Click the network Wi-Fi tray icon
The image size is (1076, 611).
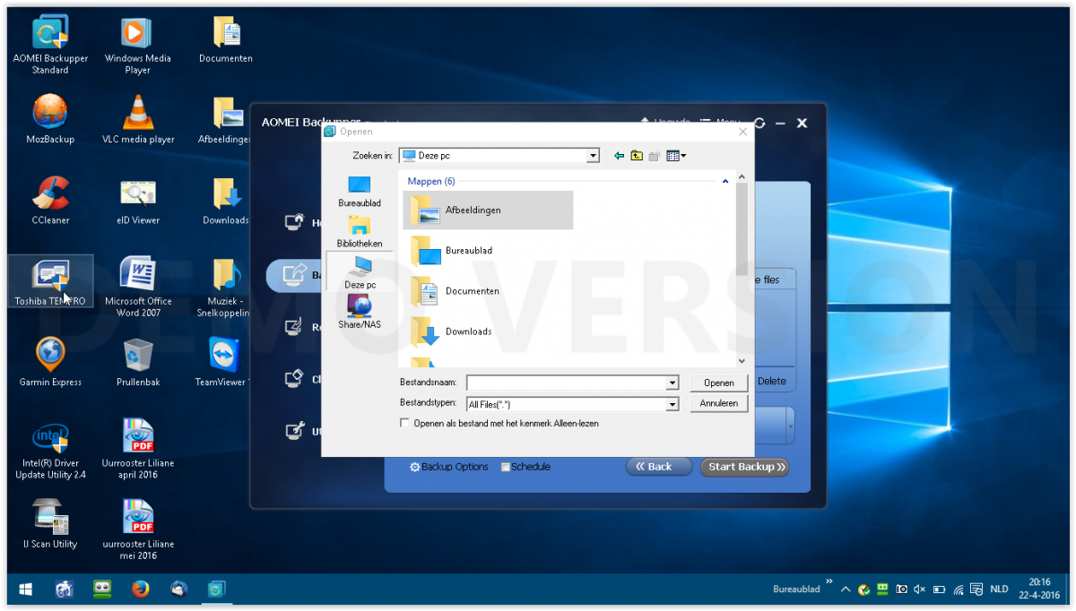coord(959,589)
